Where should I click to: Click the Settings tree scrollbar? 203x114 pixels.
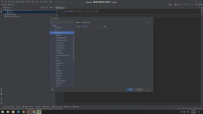(x=74, y=48)
